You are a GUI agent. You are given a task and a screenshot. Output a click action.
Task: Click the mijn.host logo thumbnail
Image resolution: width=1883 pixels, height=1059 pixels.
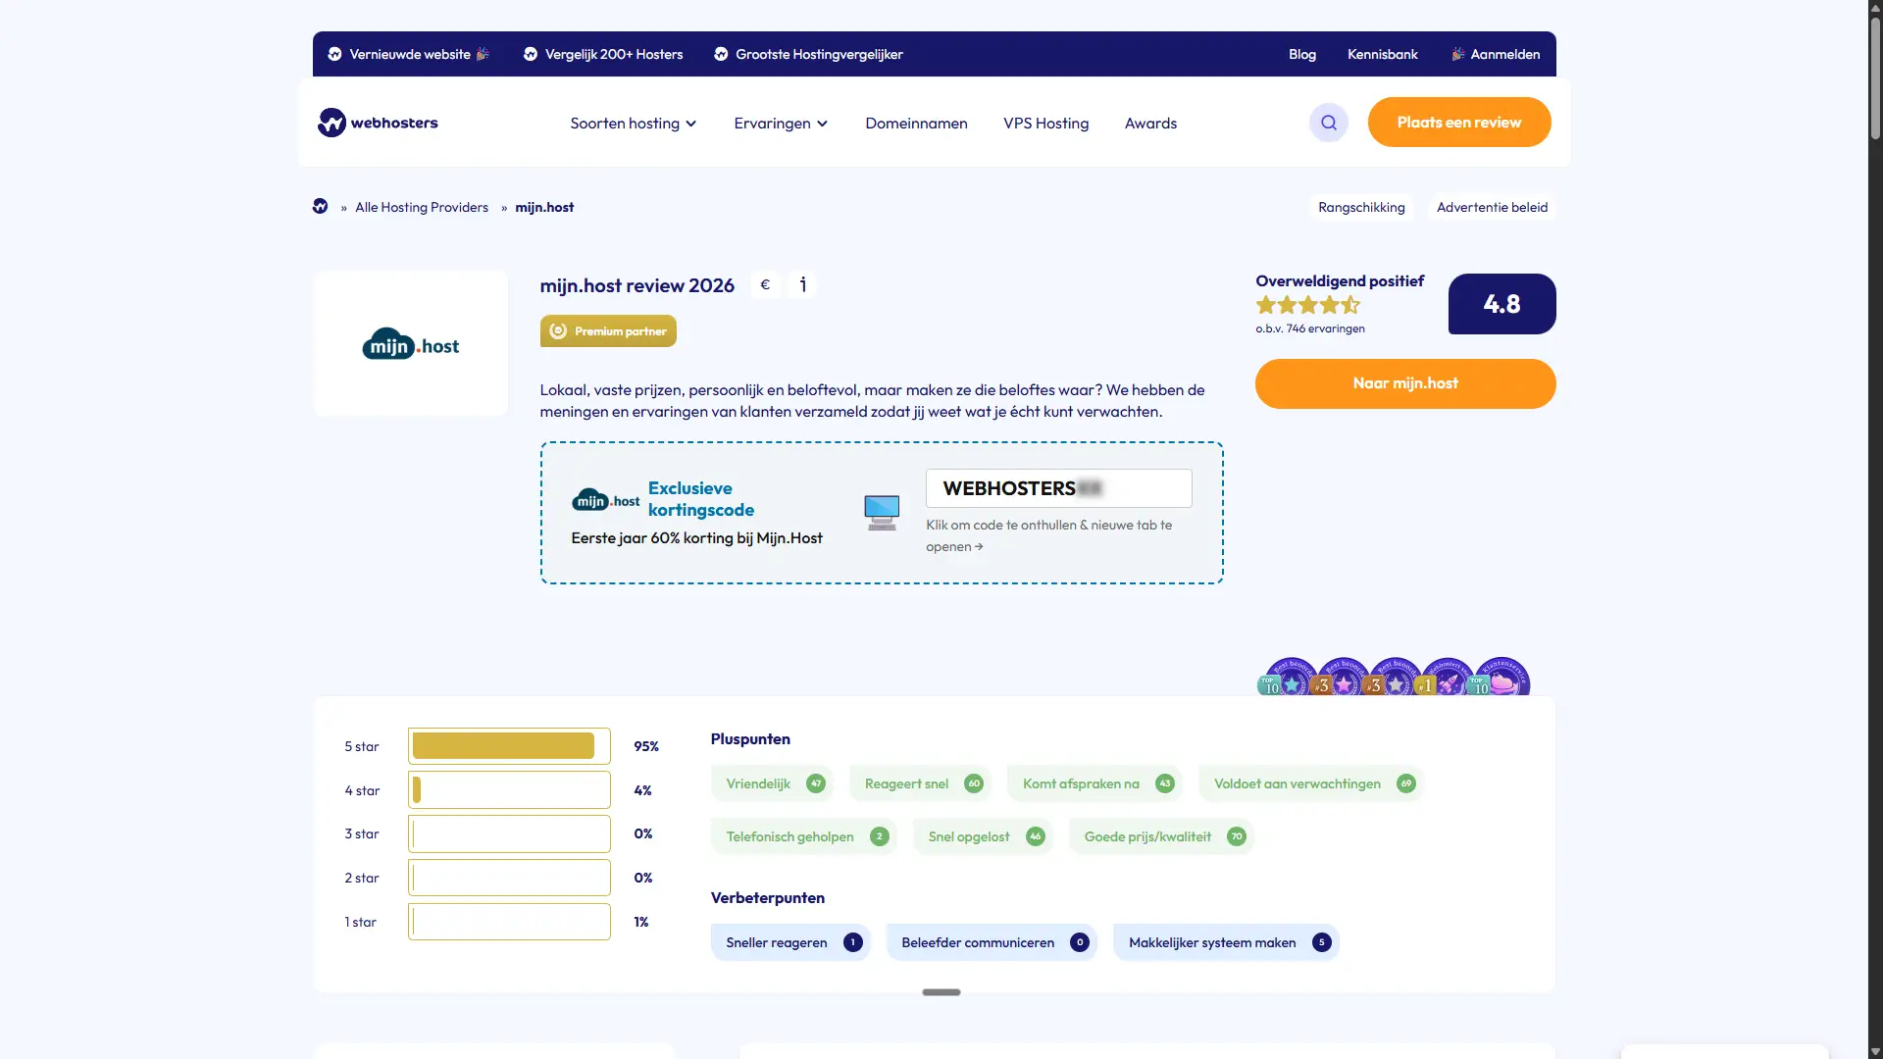411,343
